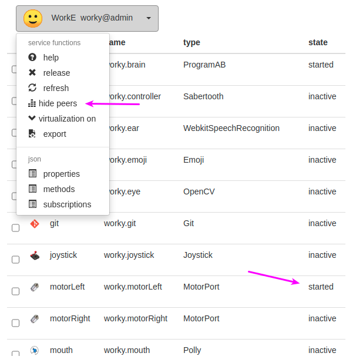Click the 'Emoji' type cell
Viewport: 356px width, 363px height.
pos(194,160)
